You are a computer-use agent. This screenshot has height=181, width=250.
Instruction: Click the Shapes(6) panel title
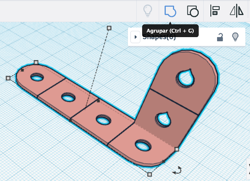pyautogui.click(x=159, y=38)
